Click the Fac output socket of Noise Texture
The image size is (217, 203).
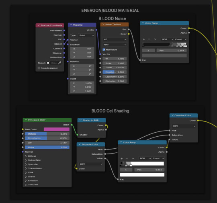click(x=129, y=29)
